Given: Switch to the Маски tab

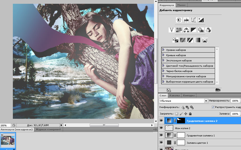Looking at the screenshot, I should click(181, 5).
